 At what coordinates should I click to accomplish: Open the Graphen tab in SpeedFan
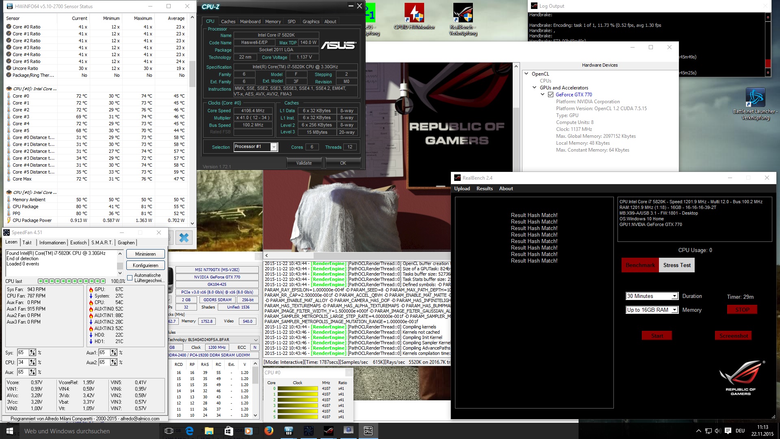tap(126, 243)
